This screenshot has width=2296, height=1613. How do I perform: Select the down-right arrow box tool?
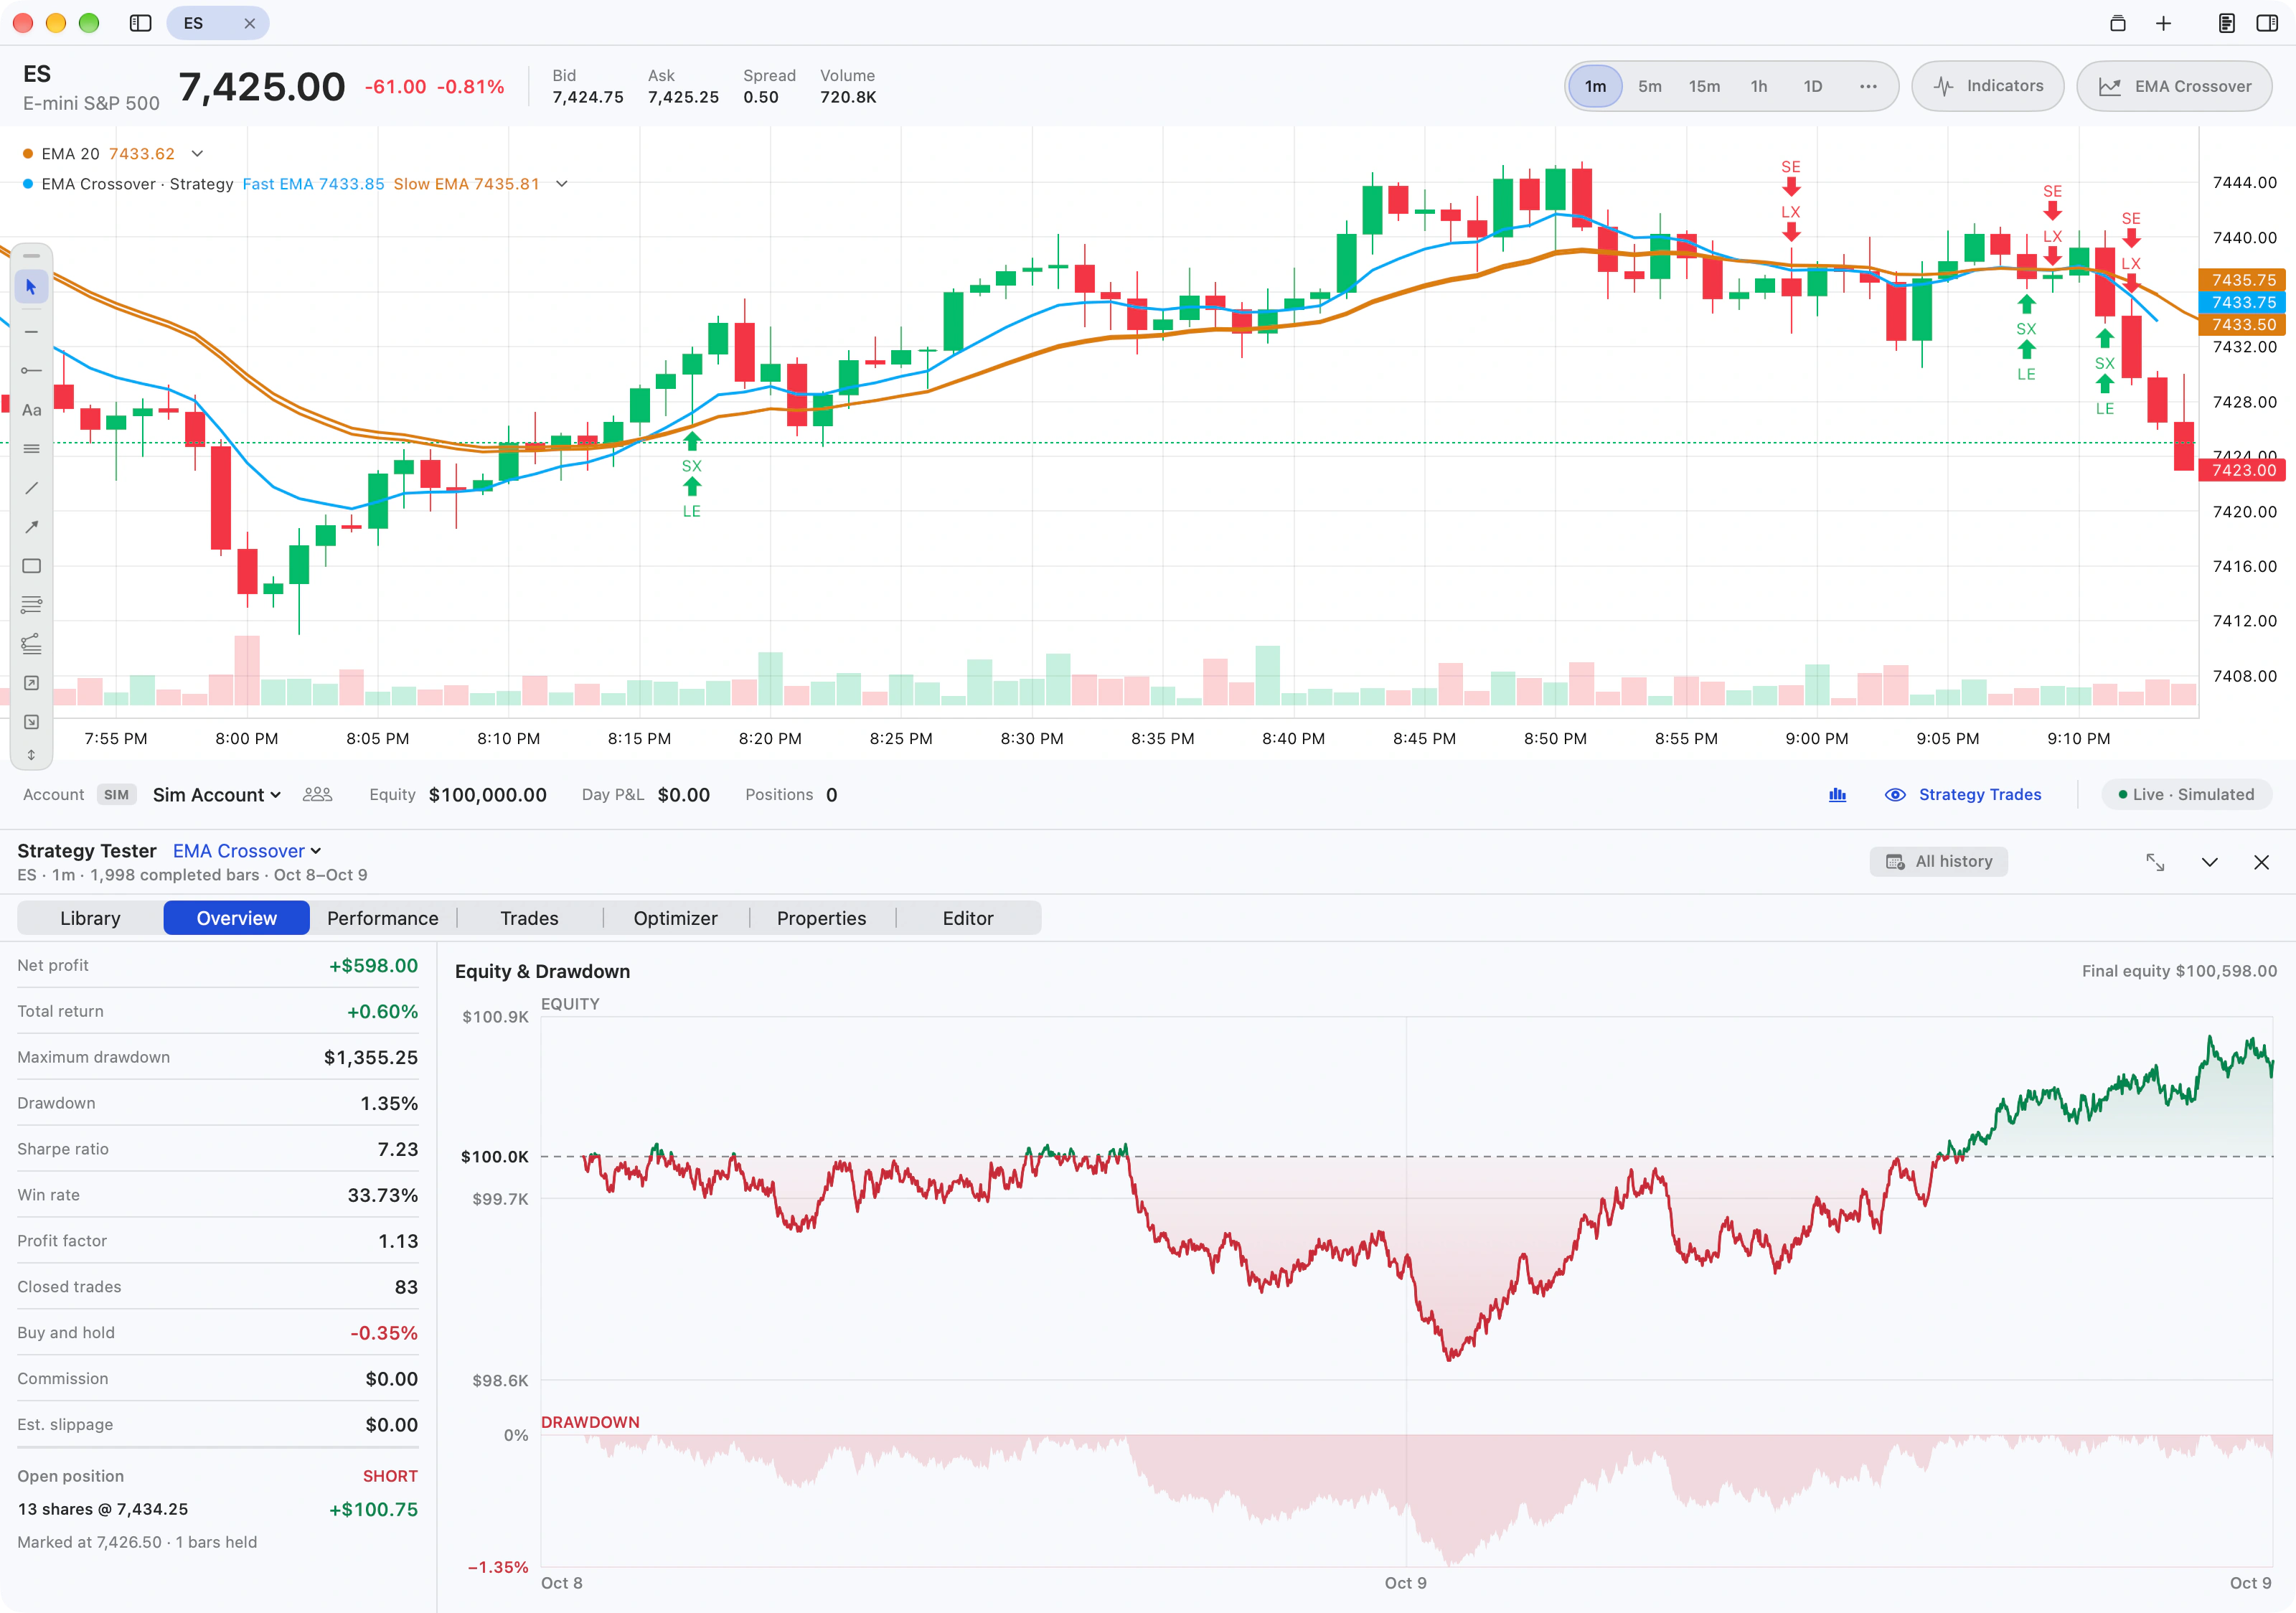point(31,722)
